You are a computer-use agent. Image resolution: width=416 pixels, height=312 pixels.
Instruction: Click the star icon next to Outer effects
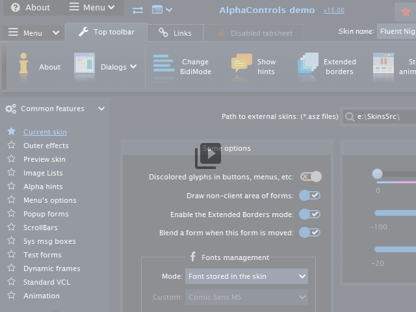pos(12,145)
